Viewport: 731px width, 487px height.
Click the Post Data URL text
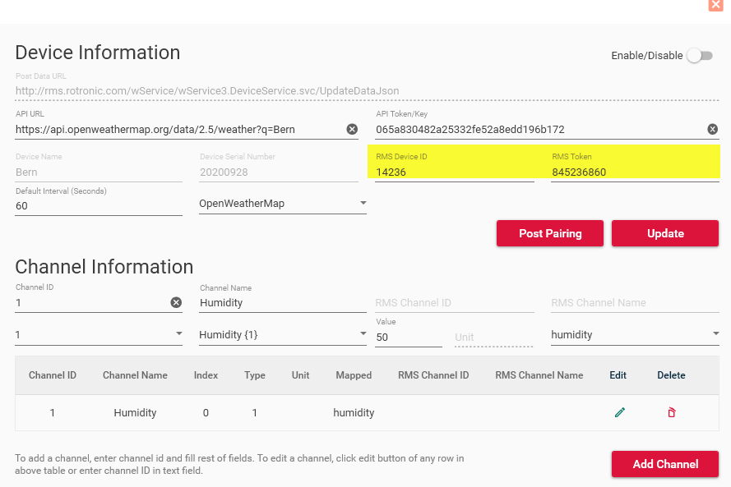pos(207,91)
